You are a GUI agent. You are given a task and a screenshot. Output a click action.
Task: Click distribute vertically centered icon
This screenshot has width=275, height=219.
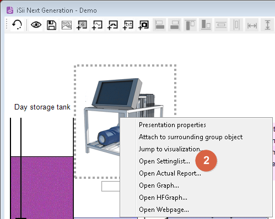tap(221, 25)
